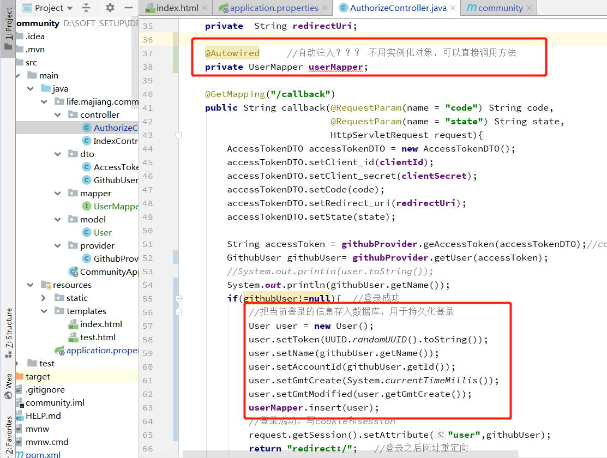
Task: Click the collapse all icon in Project toolbar
Action: coord(86,8)
